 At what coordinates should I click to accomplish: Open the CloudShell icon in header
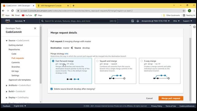pyautogui.click(x=133, y=21)
